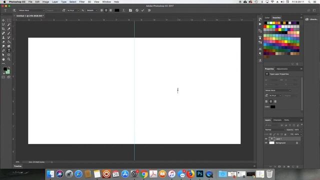
Task: Click the Color swatch in Properties panel
Action: tap(273, 106)
